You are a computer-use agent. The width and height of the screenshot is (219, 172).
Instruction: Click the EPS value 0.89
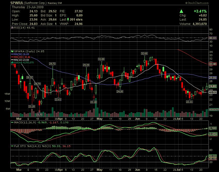(x=79, y=15)
